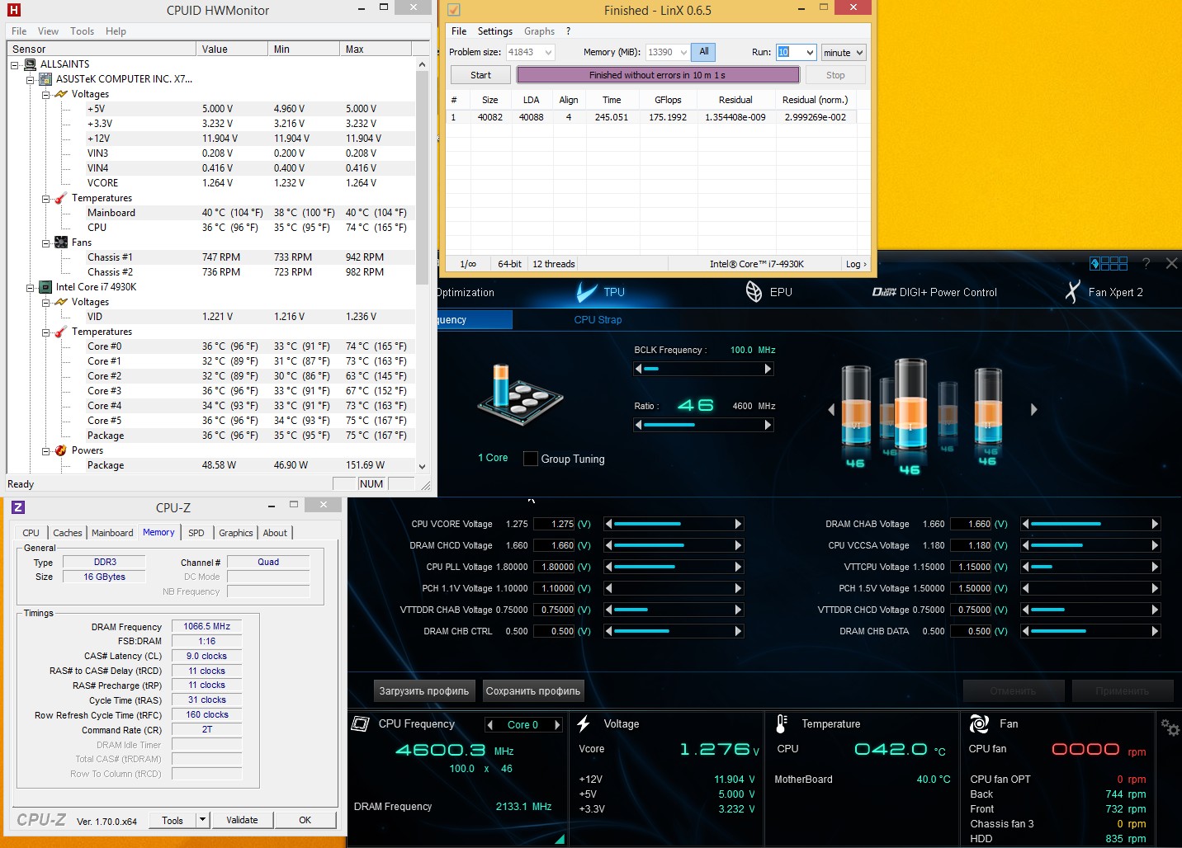Click the HWMonitor title bar app icon

click(13, 10)
